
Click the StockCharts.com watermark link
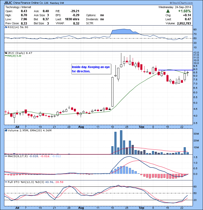click(181, 3)
